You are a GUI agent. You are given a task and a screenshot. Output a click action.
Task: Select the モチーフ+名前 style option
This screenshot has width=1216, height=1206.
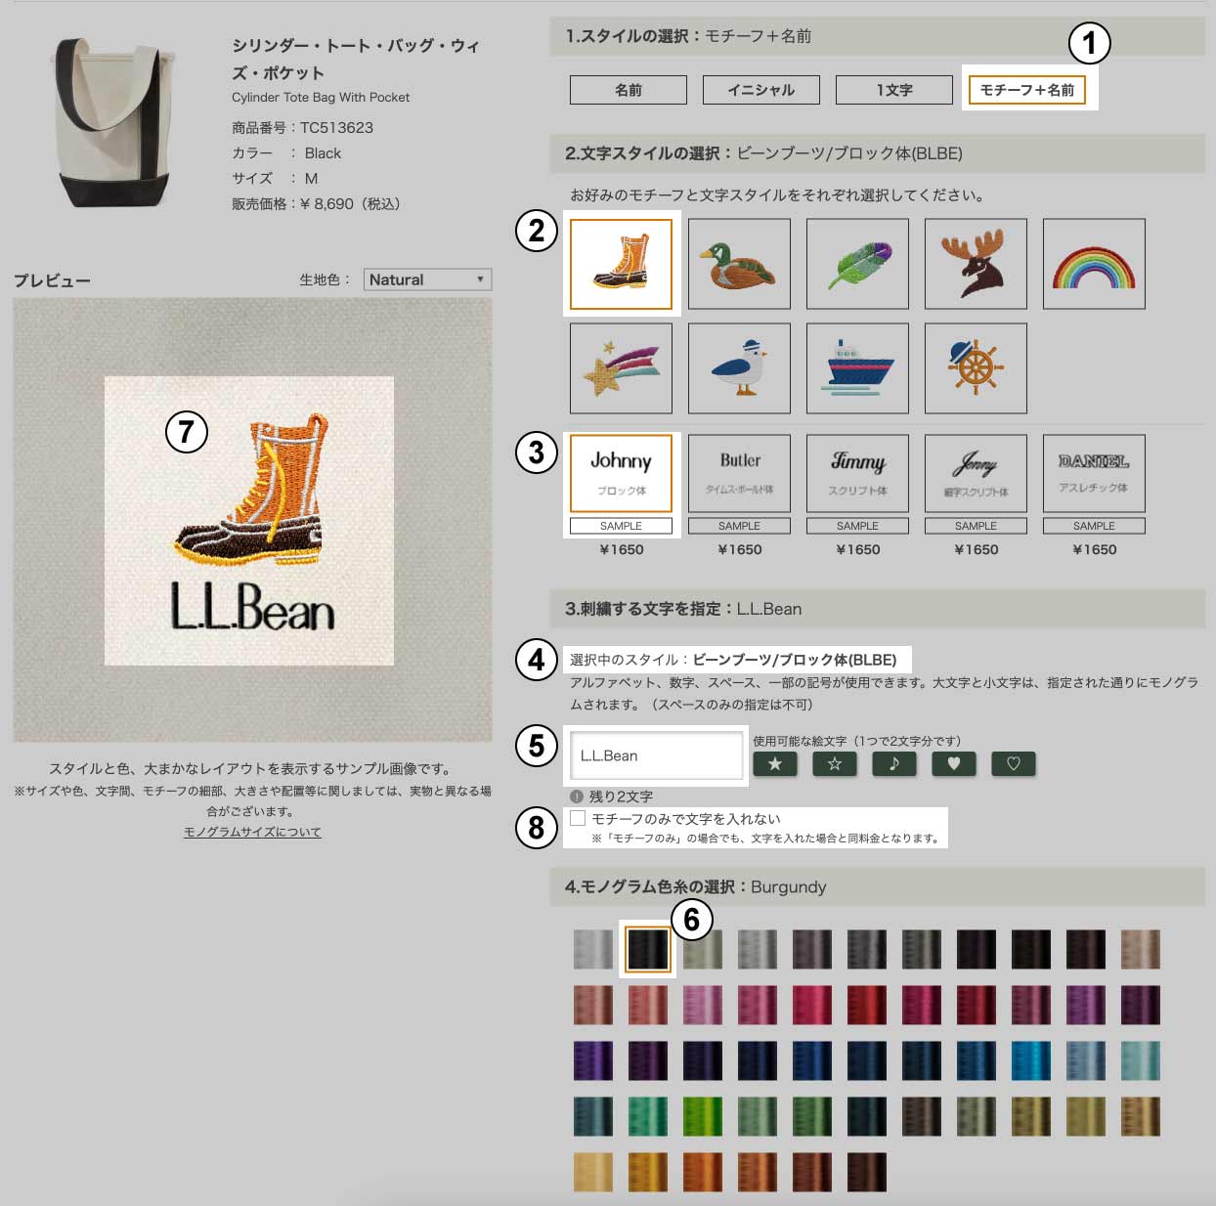(x=1027, y=90)
